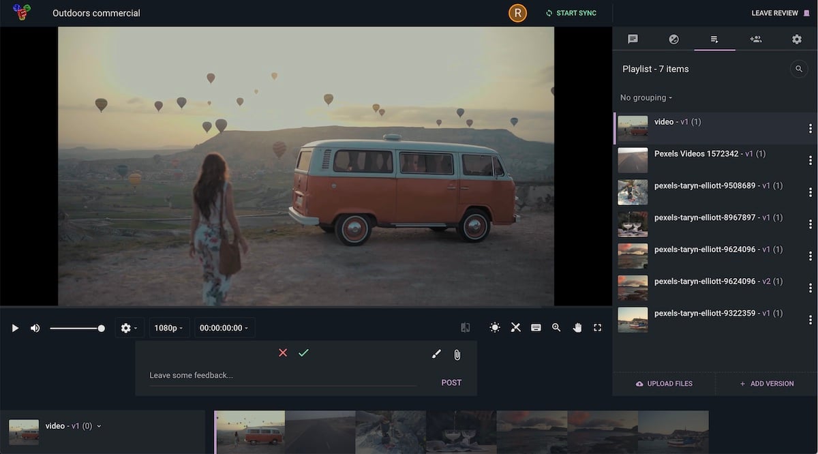Mark feedback approved with green checkmark
The width and height of the screenshot is (818, 454).
click(303, 352)
